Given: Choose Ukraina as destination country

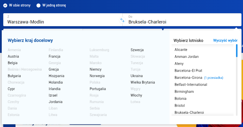Looking at the screenshot, I should 137,76.
